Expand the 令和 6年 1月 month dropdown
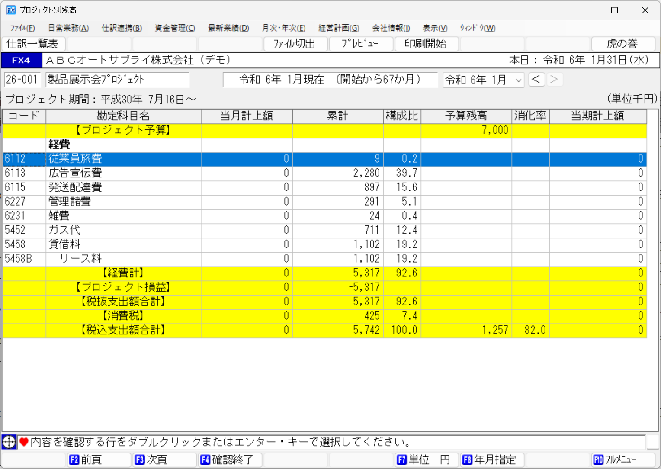Viewport: 661px width, 469px height. 518,80
